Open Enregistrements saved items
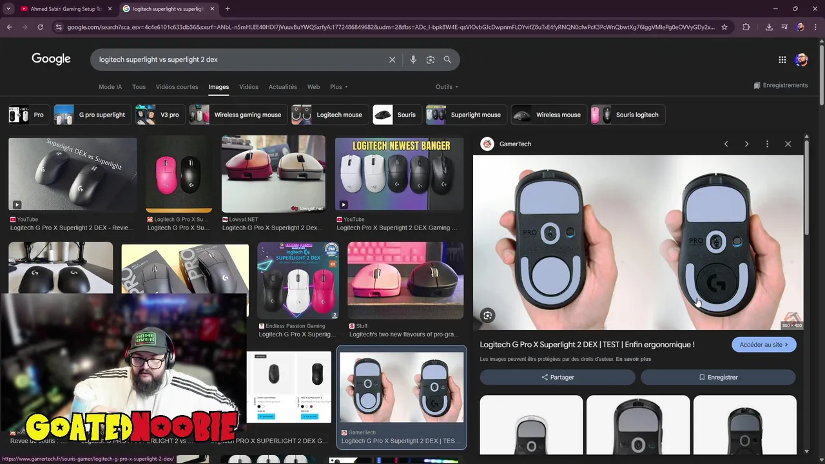Screen dimensions: 825x464 781,85
